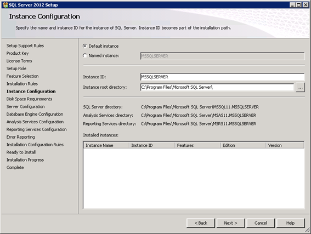Minimize the setup window
The height and width of the screenshot is (234, 311).
(292, 5)
